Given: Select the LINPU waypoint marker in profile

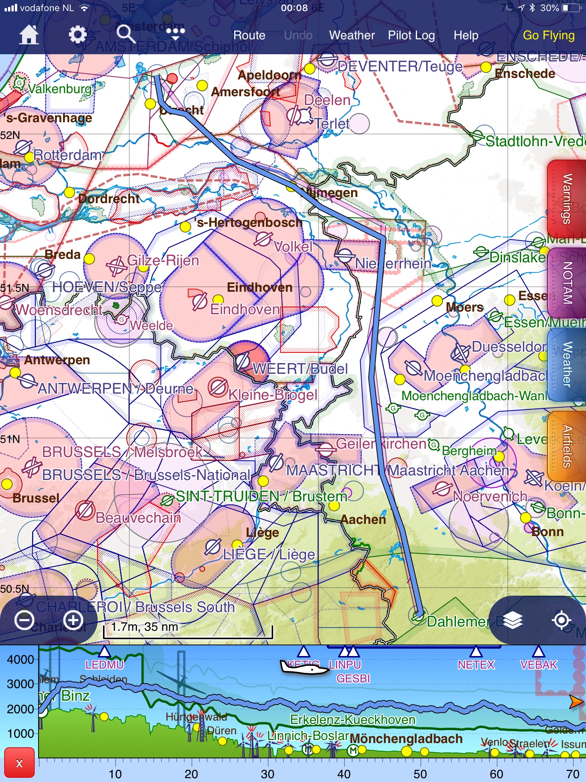Looking at the screenshot, I should (344, 651).
